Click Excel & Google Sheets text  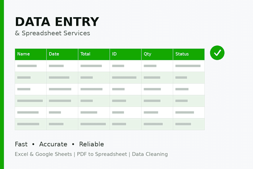[x=44, y=154]
